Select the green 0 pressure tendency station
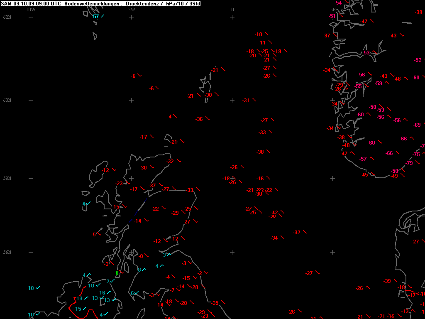Screen dimensions: 425x319 click(117, 273)
